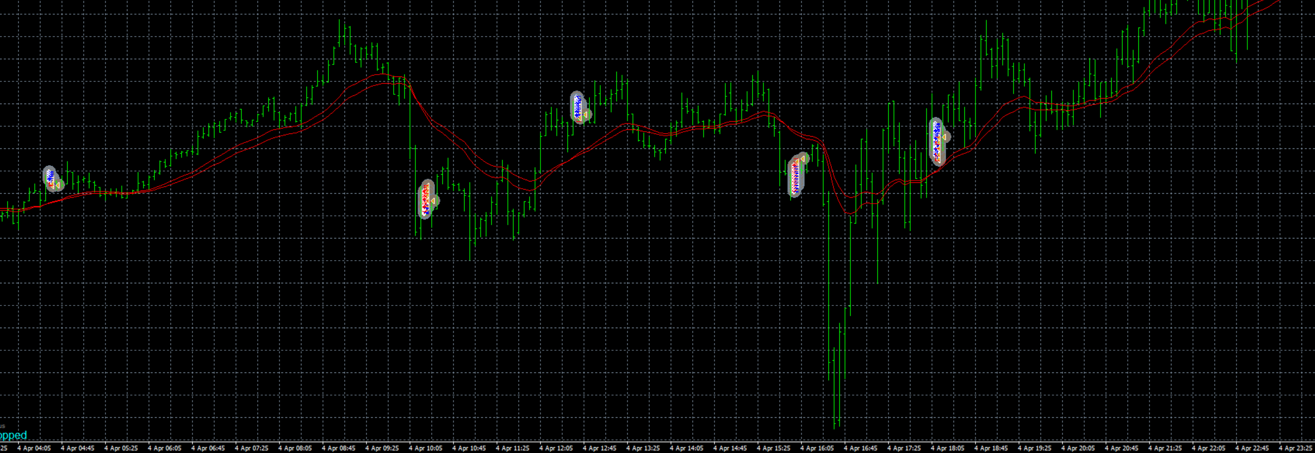Select the trade marker cluster near 04:05
This screenshot has width=1315, height=453.
click(53, 179)
